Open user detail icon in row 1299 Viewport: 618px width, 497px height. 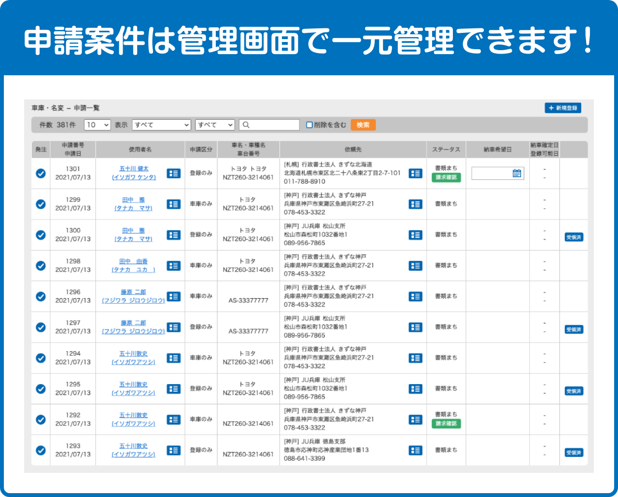(174, 204)
